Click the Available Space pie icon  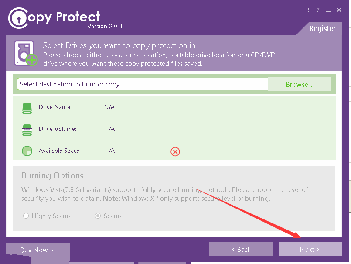[x=27, y=151]
